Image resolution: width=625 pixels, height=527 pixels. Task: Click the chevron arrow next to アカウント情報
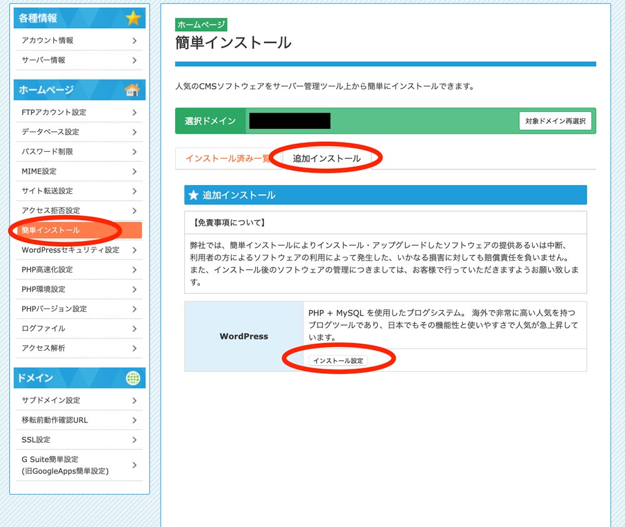point(134,41)
